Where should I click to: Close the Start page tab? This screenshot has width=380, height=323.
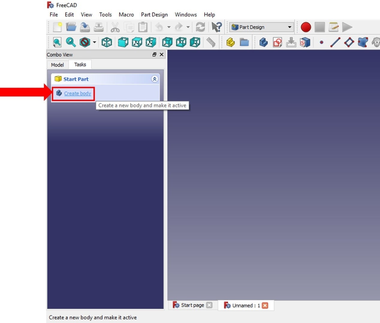209,305
